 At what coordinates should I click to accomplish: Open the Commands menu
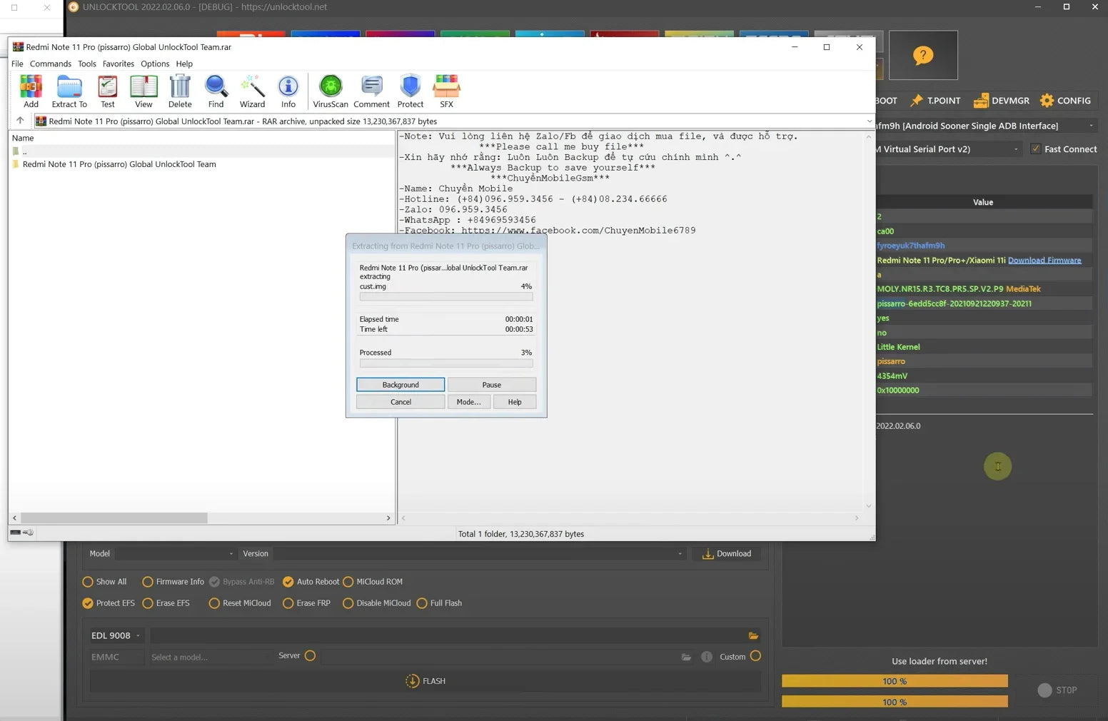click(50, 64)
